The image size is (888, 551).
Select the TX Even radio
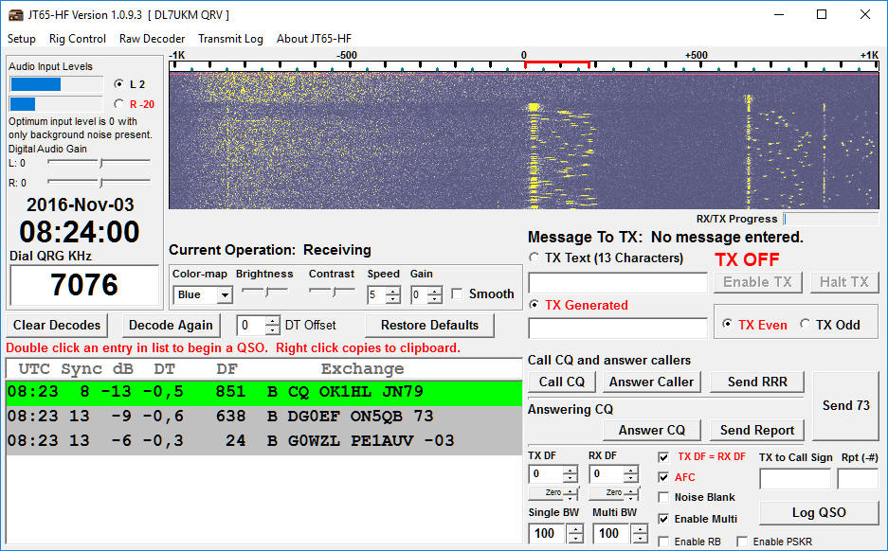point(727,324)
